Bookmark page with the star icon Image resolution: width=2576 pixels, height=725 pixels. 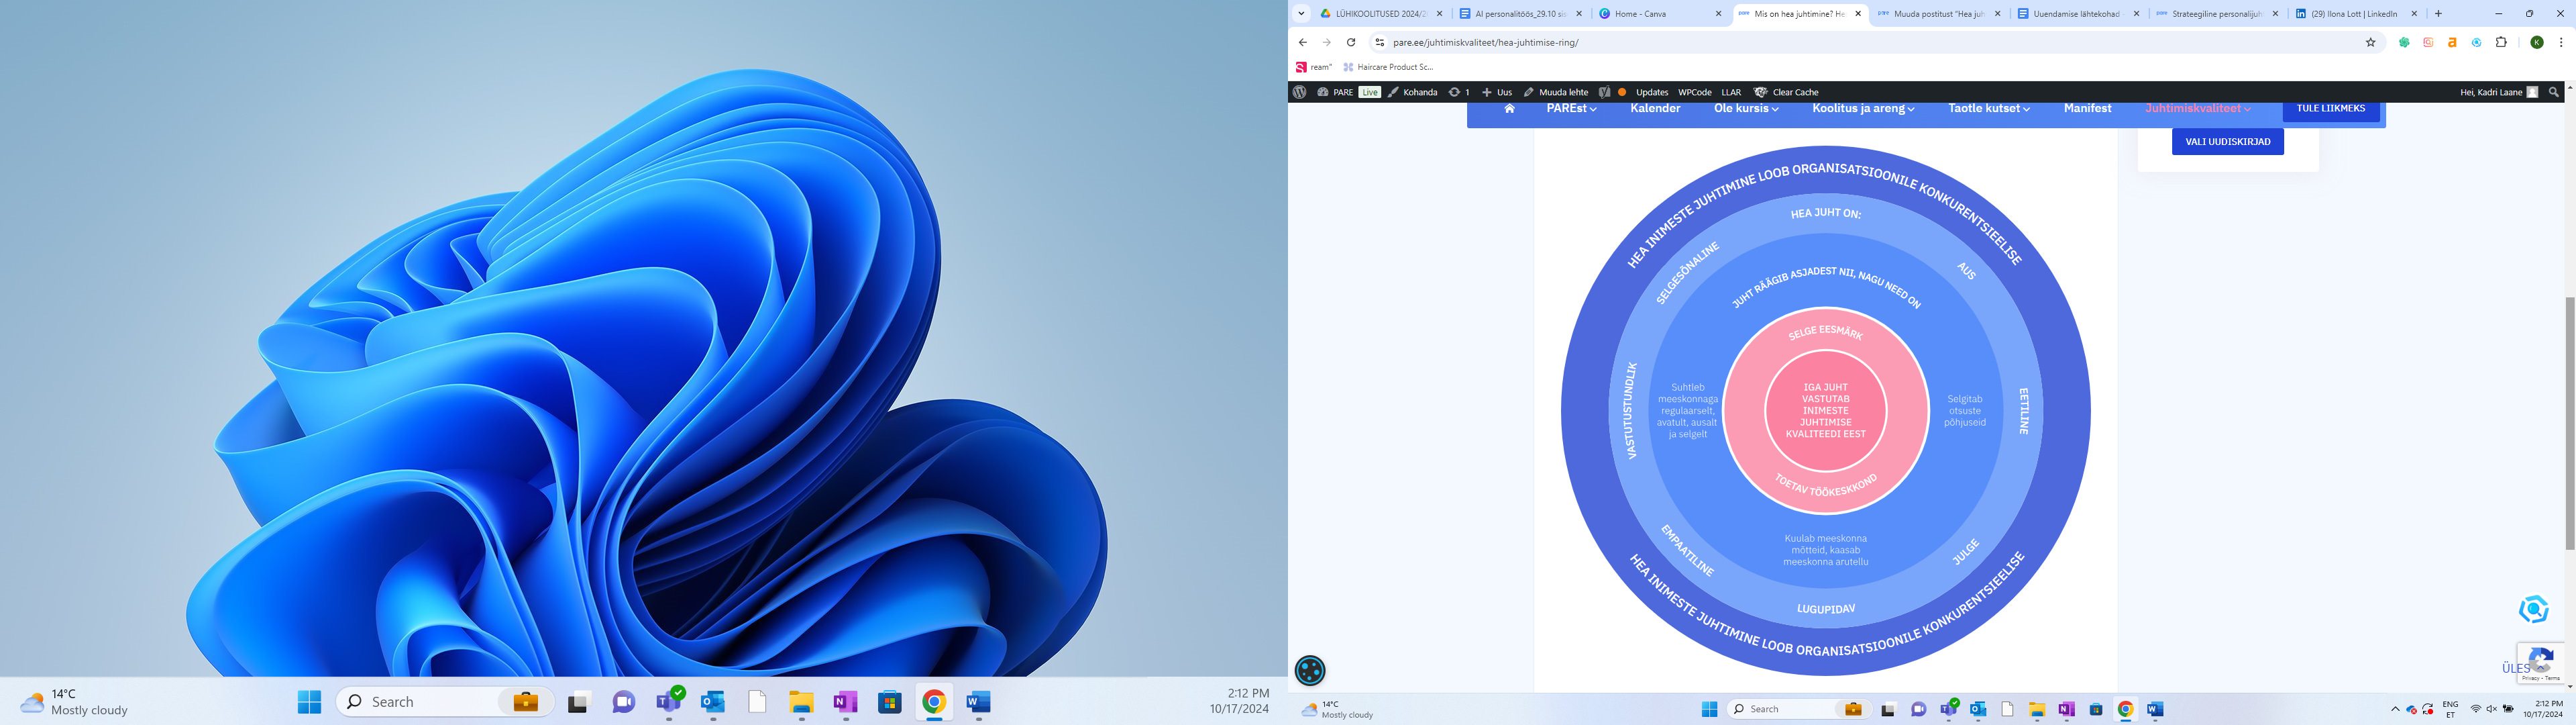click(2370, 42)
